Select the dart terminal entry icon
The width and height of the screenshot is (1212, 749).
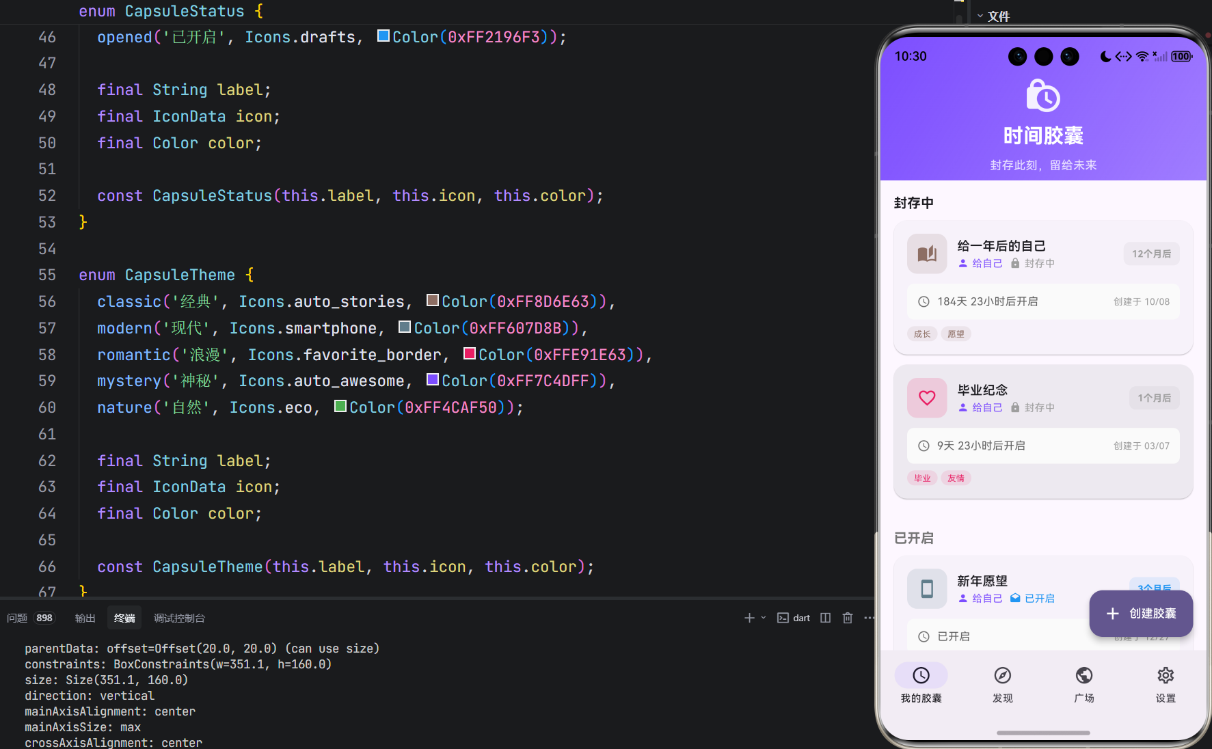(783, 618)
